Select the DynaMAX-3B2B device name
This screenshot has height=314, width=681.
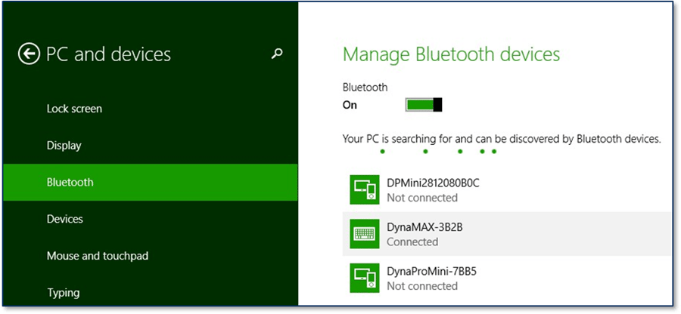click(424, 227)
